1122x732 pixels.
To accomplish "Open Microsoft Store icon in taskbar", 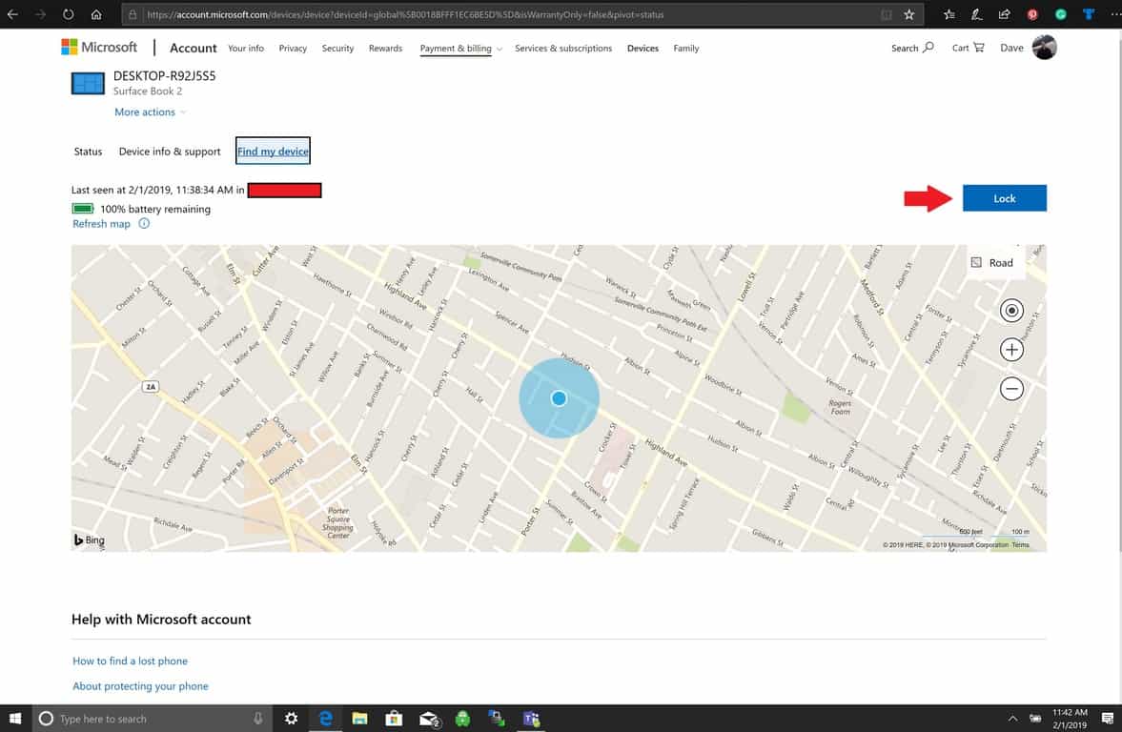I will tap(393, 719).
